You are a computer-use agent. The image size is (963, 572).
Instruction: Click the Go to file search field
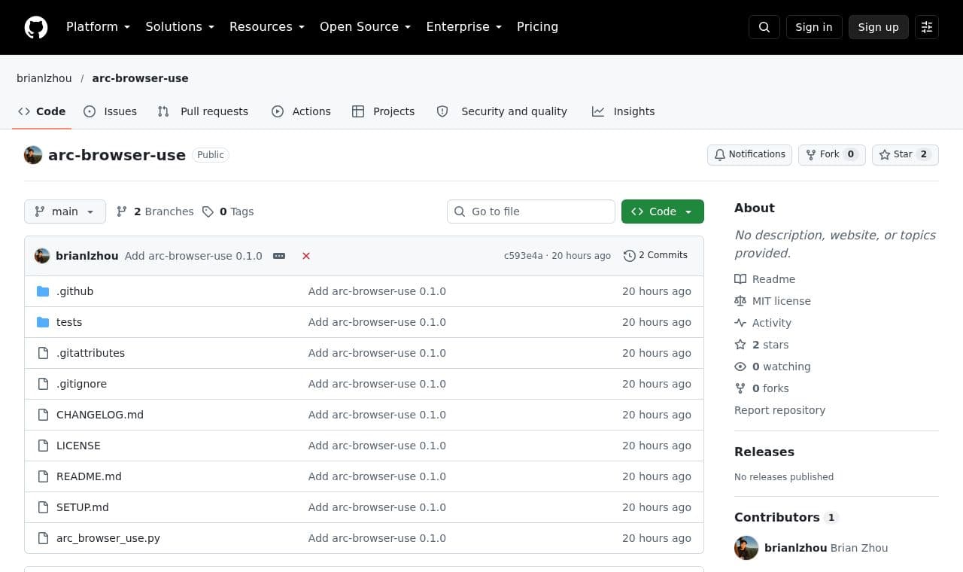[x=531, y=211]
